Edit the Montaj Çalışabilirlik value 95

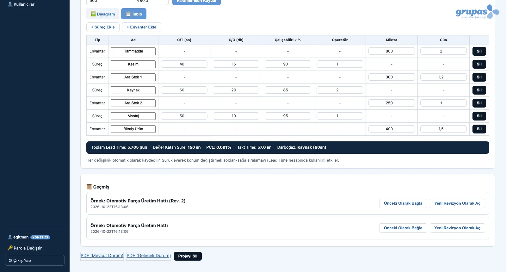tap(288, 116)
